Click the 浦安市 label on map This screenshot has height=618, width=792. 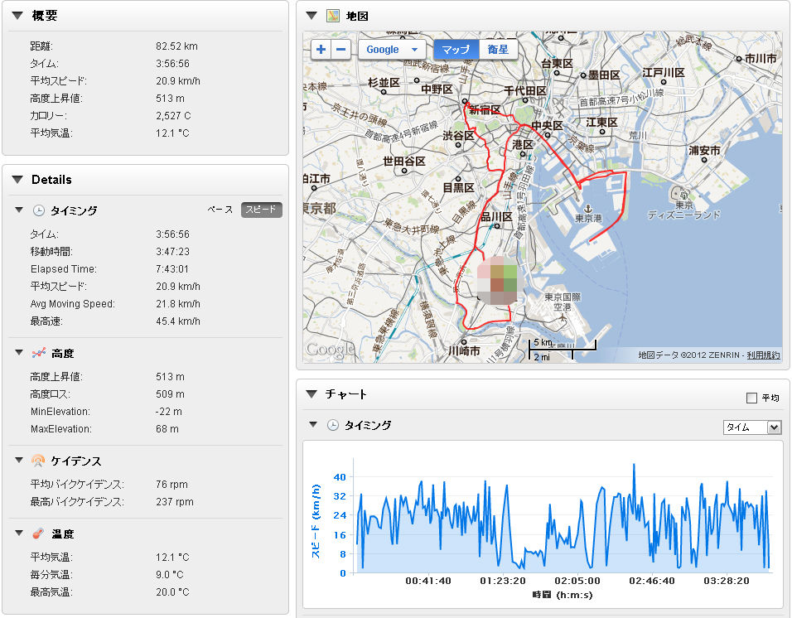pyautogui.click(x=705, y=150)
